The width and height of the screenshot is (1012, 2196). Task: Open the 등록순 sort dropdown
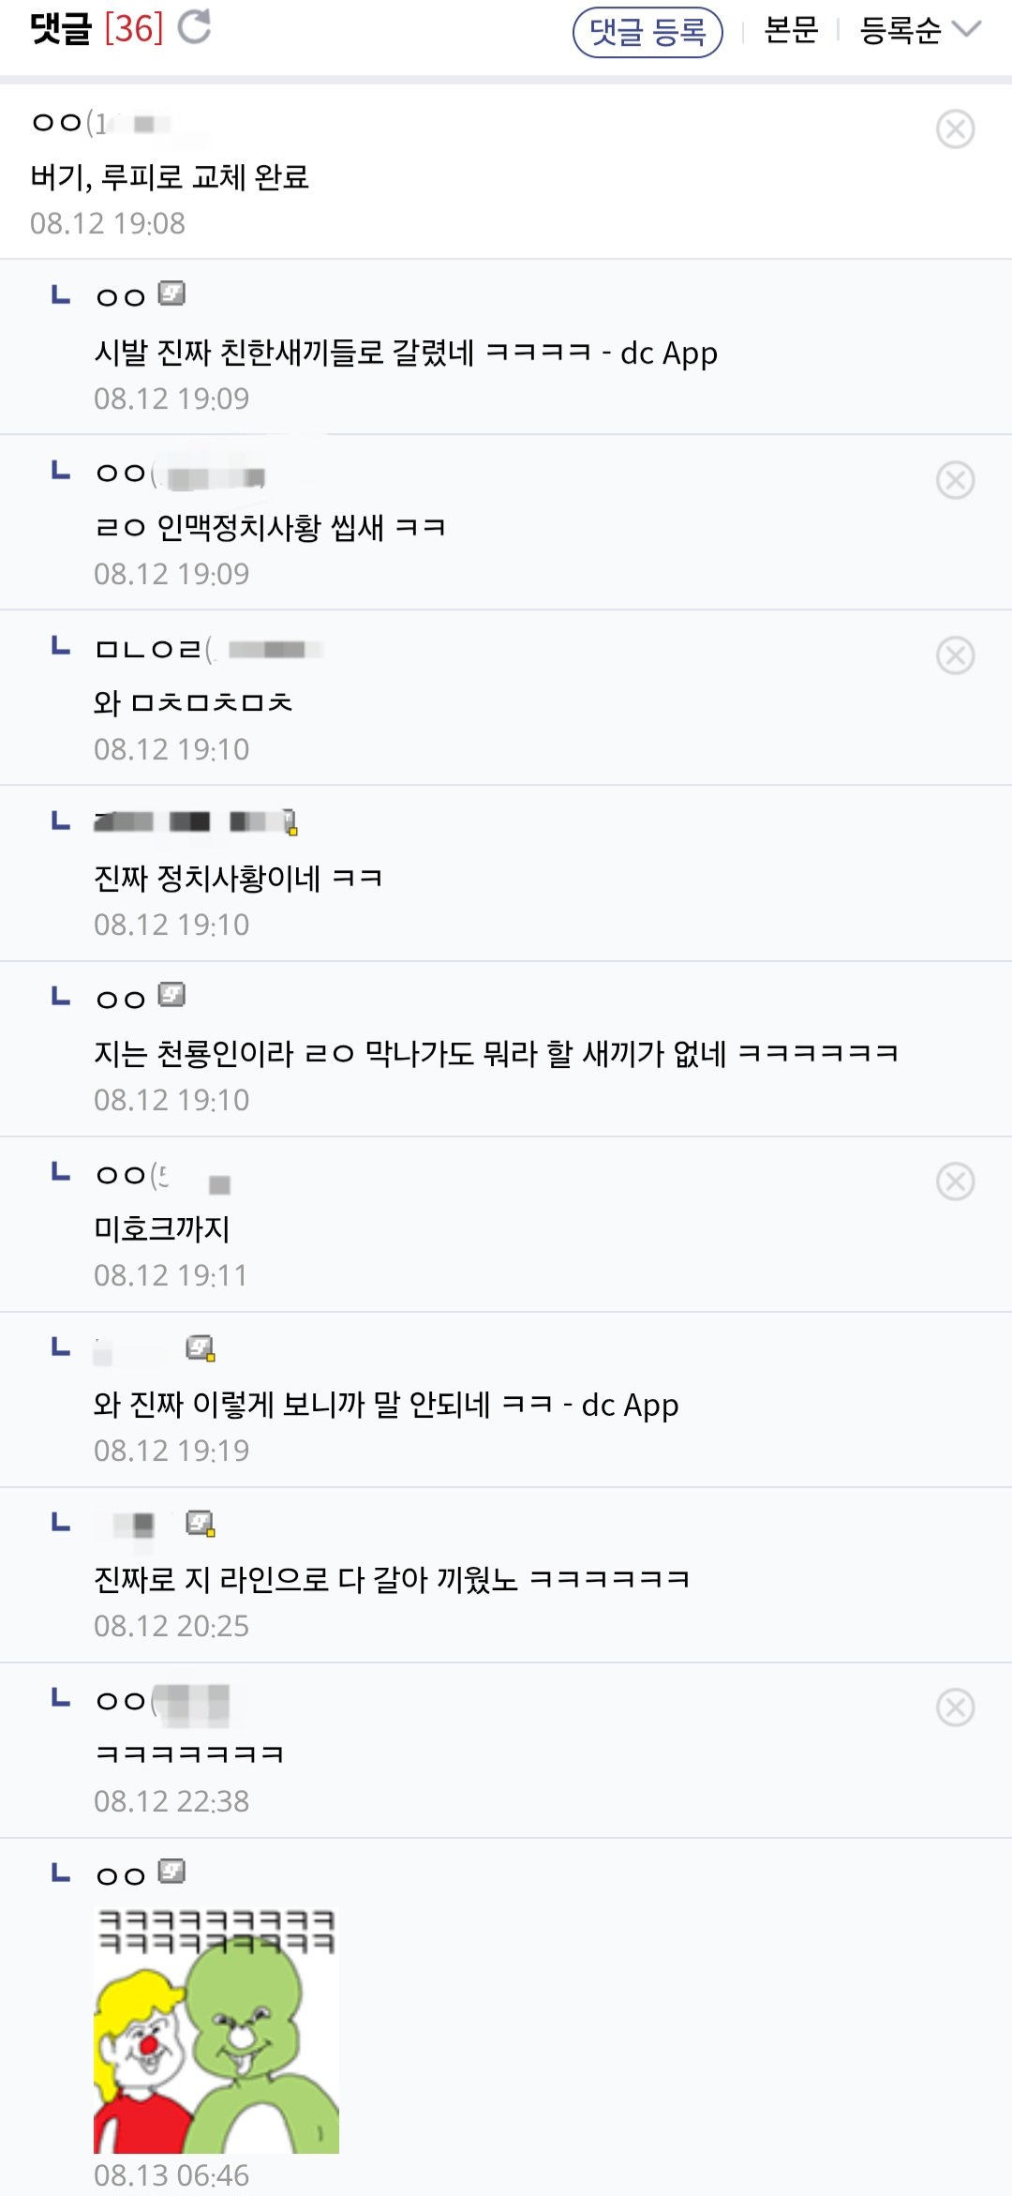[919, 31]
